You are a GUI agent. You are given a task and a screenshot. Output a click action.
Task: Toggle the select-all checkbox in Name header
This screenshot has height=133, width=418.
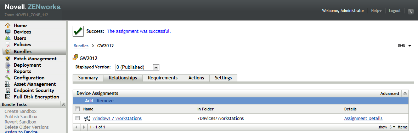[x=77, y=109]
